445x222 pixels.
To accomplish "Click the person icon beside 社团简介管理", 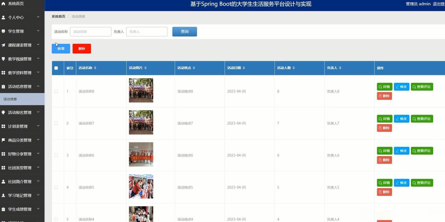I will click(x=3, y=182).
